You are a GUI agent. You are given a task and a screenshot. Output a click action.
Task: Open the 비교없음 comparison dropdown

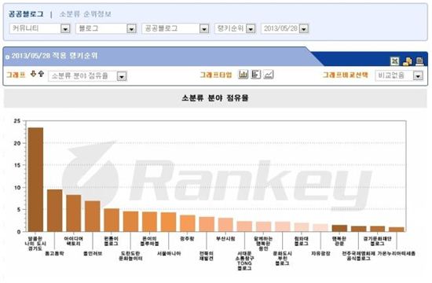pos(399,75)
